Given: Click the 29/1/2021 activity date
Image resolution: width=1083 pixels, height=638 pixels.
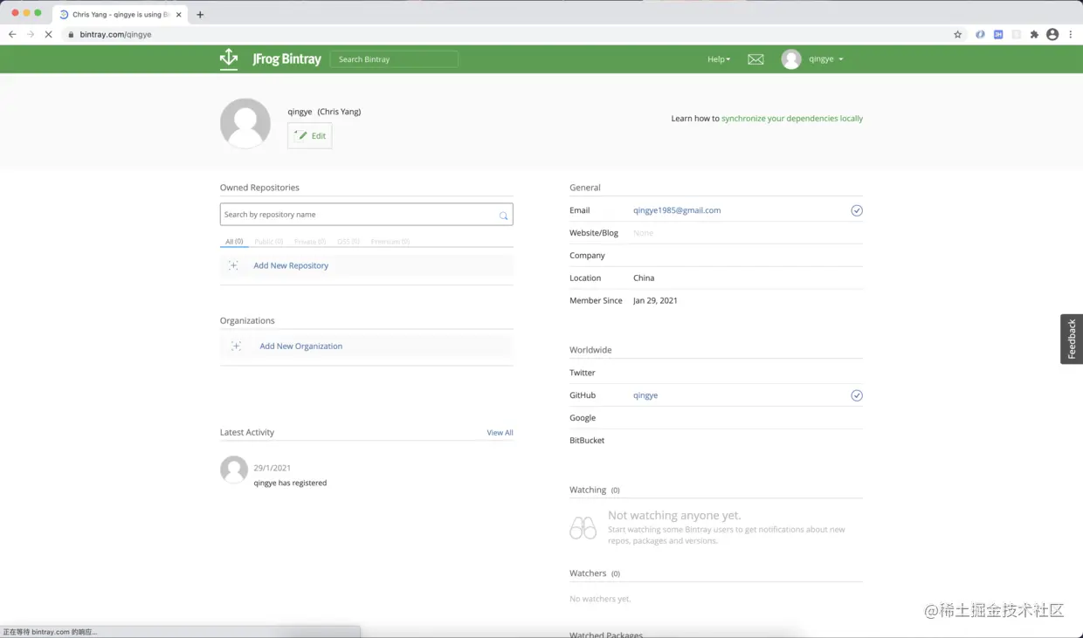Looking at the screenshot, I should [x=272, y=469].
